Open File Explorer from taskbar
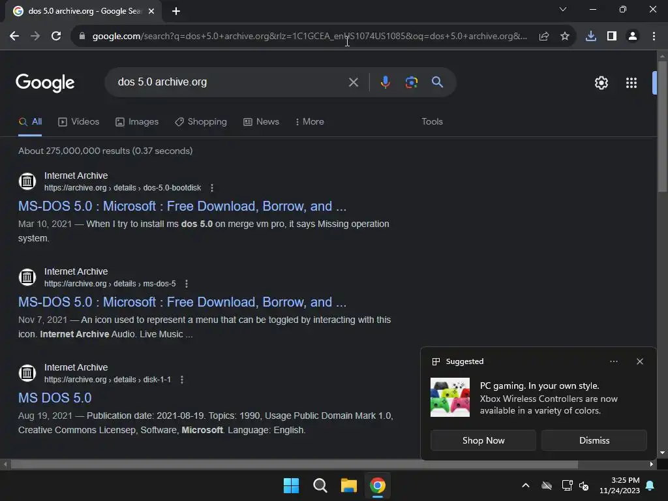Viewport: 668px width, 501px height. 348,485
